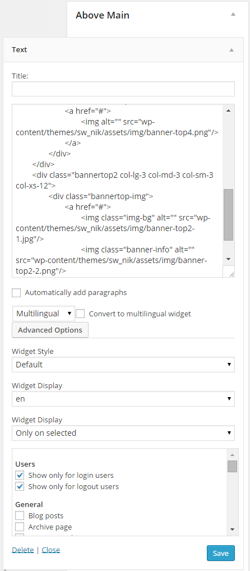Tick the Blog posts checkbox

20,515
